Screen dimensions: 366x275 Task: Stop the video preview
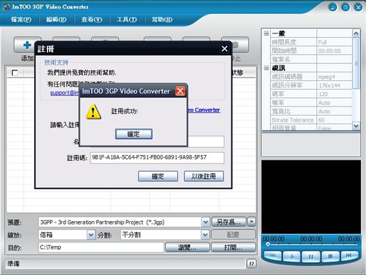(330, 256)
